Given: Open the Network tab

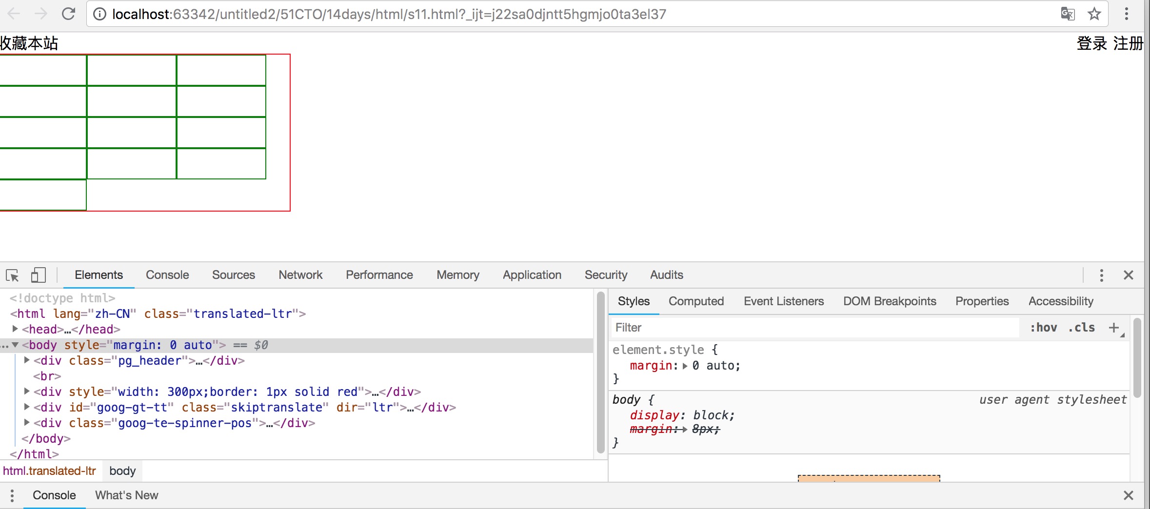Looking at the screenshot, I should [300, 275].
